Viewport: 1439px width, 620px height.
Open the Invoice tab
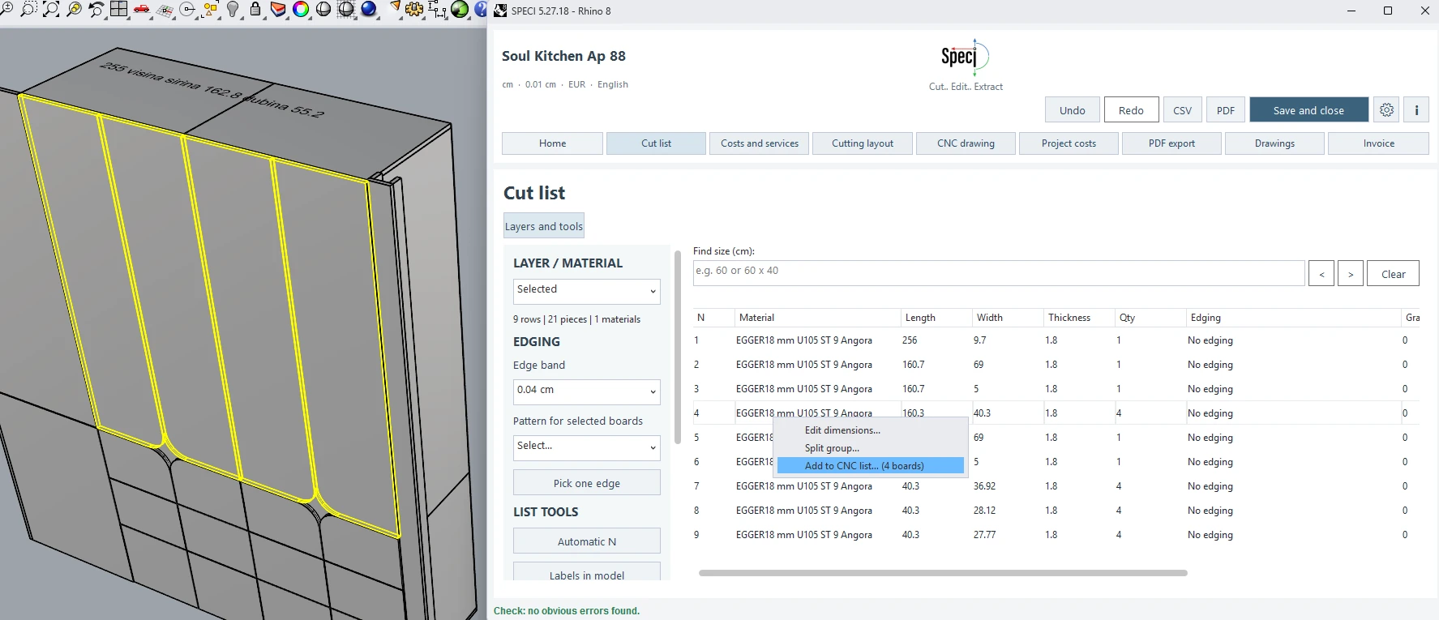(1378, 143)
